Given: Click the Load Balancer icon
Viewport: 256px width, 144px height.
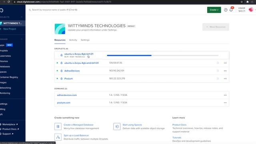Looking at the screenshot, I should click(58, 137).
